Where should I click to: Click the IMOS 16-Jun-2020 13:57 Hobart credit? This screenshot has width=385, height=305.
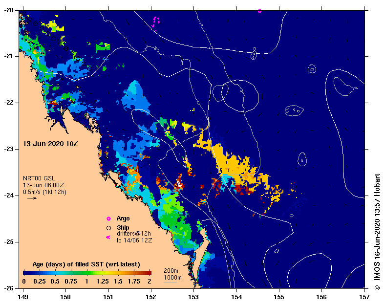tap(377, 227)
